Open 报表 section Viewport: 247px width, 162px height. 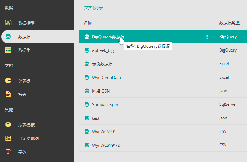(x=22, y=95)
